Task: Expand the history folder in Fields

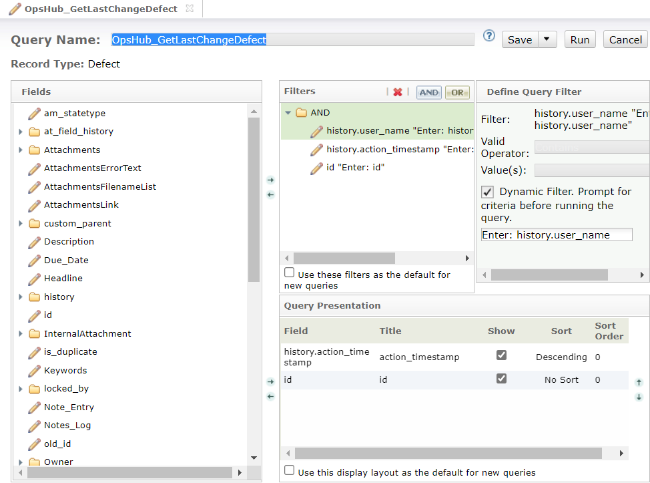Action: (21, 297)
